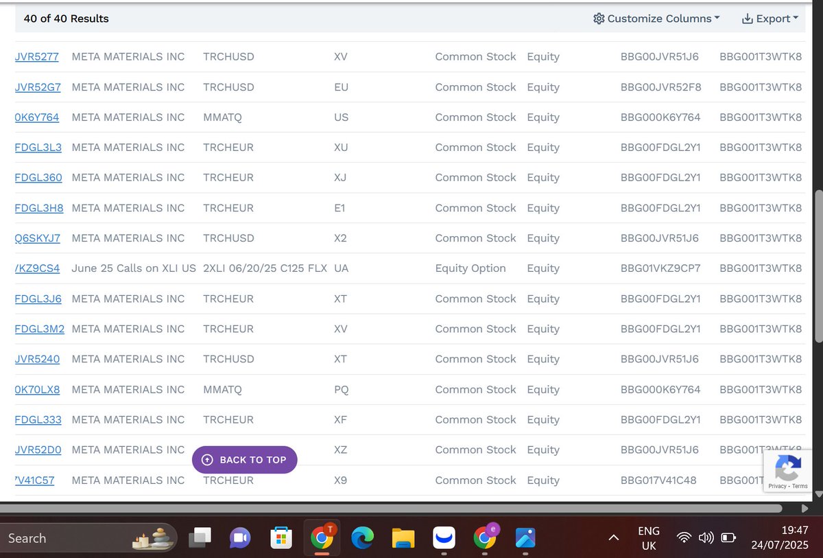Viewport: 823px width, 558px height.
Task: Click the volume speaker tray icon
Action: (x=706, y=537)
